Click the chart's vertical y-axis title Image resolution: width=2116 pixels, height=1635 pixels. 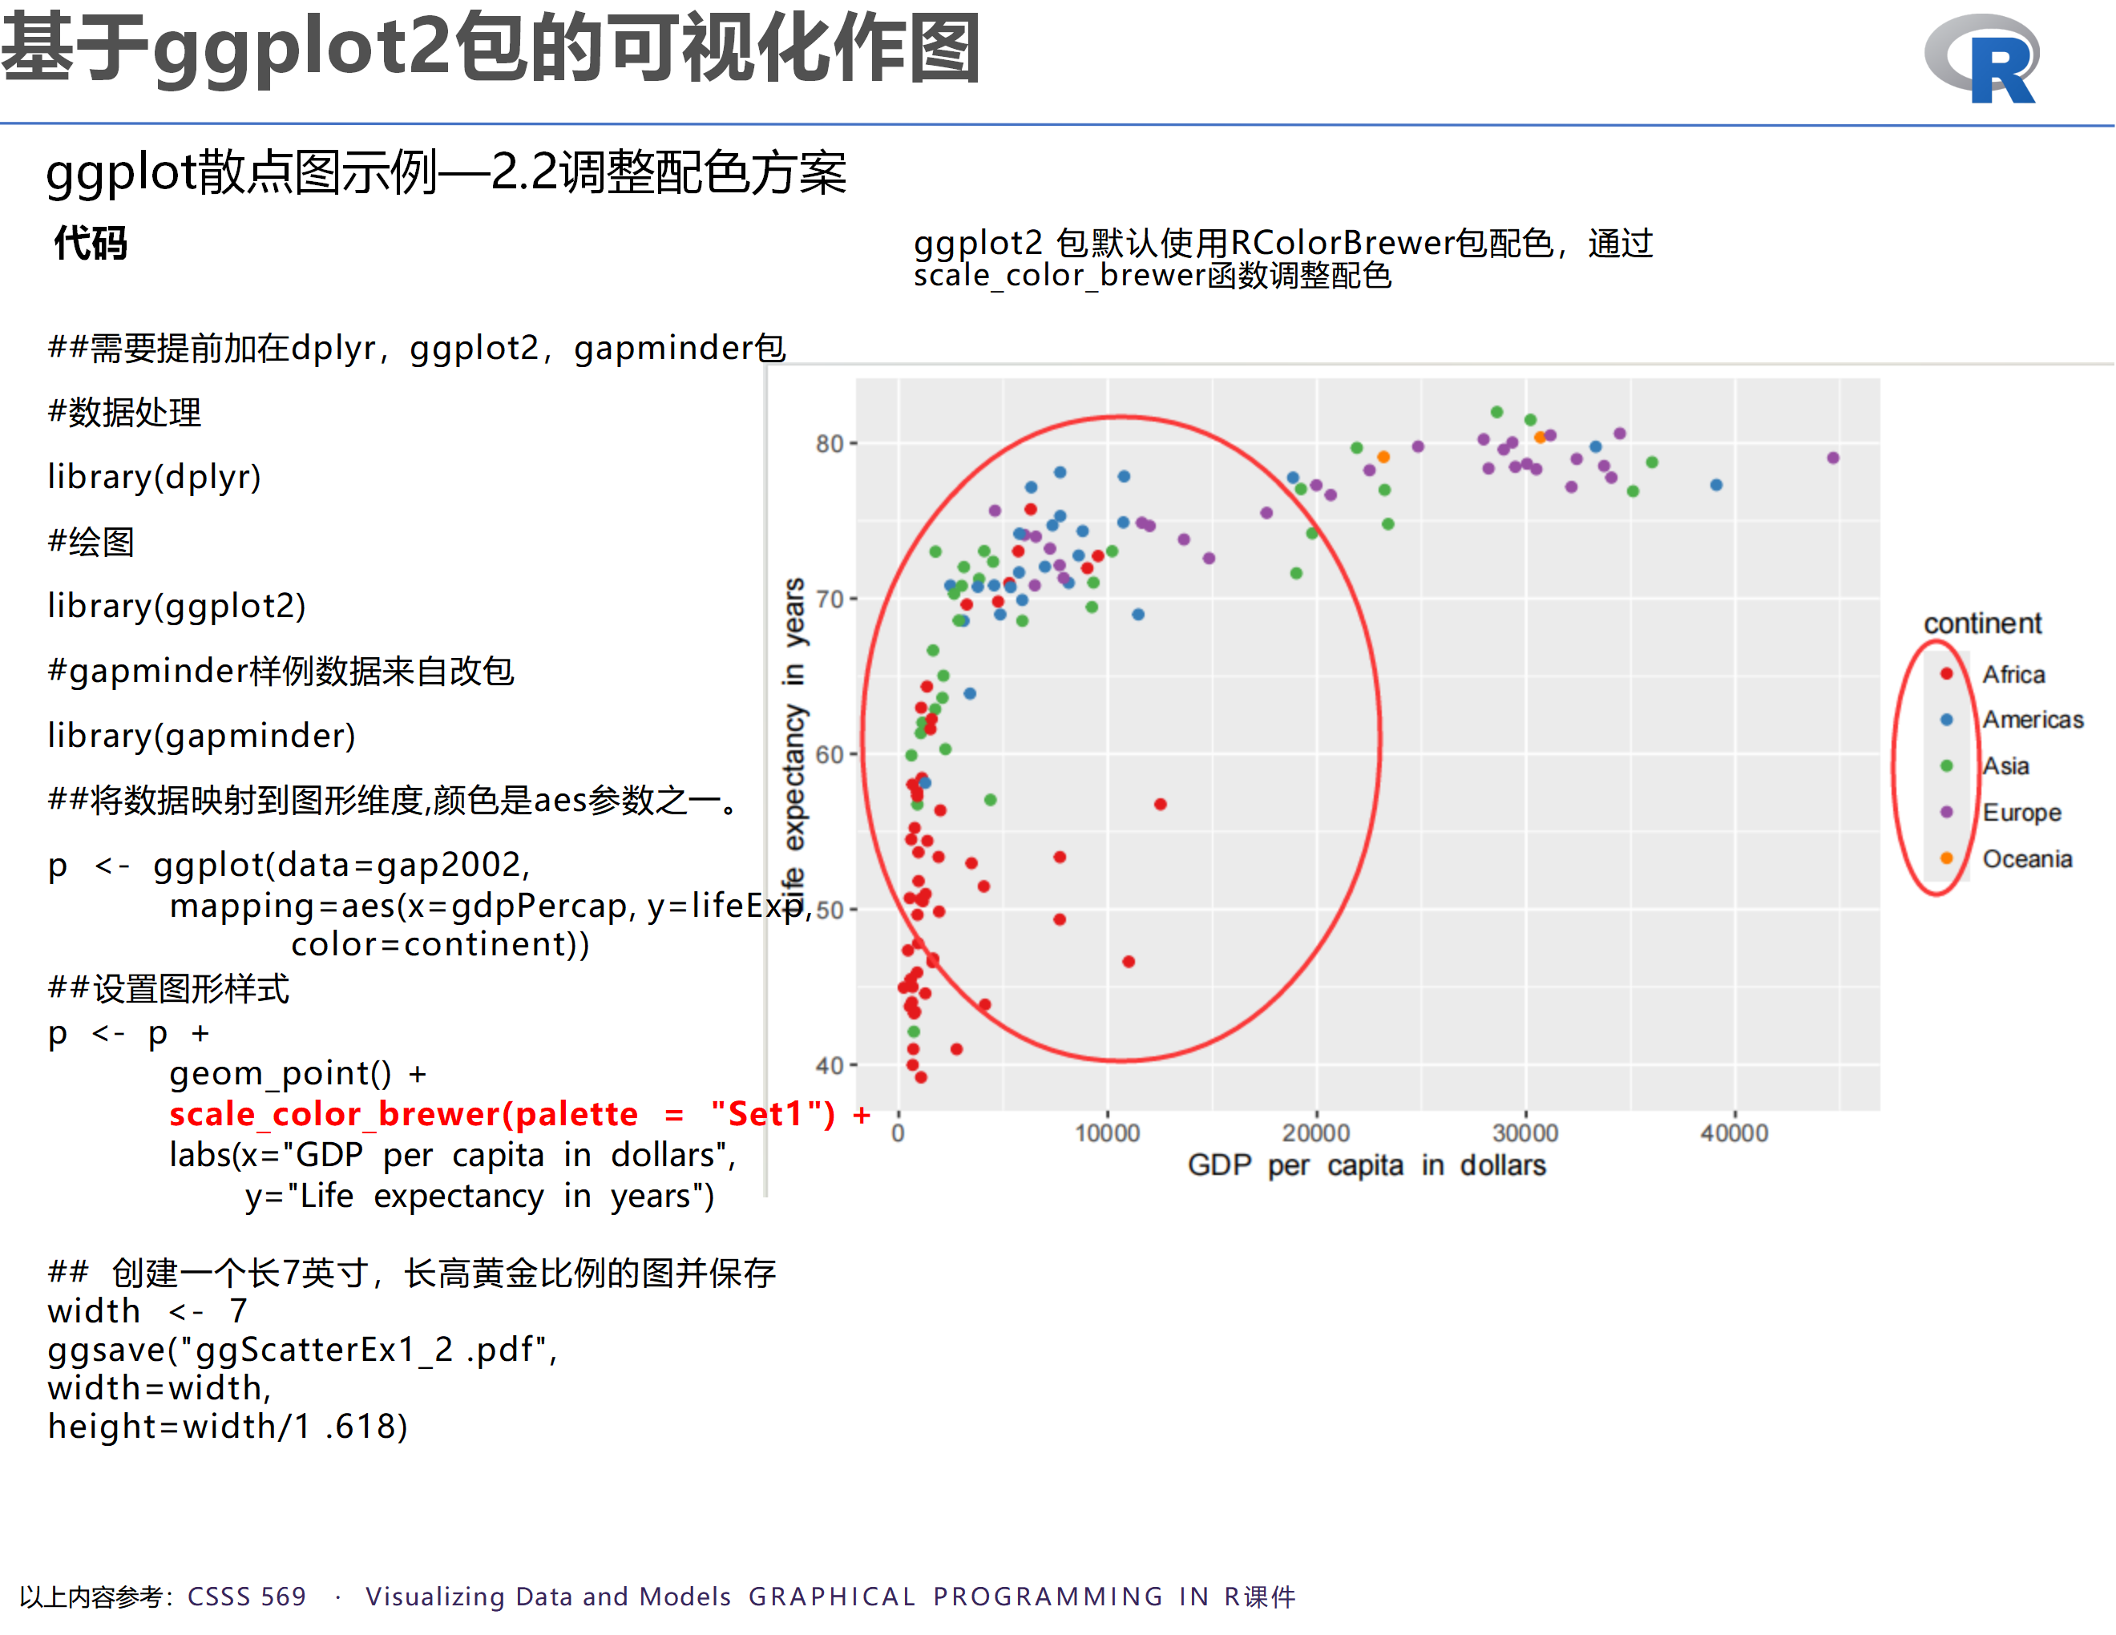point(793,745)
